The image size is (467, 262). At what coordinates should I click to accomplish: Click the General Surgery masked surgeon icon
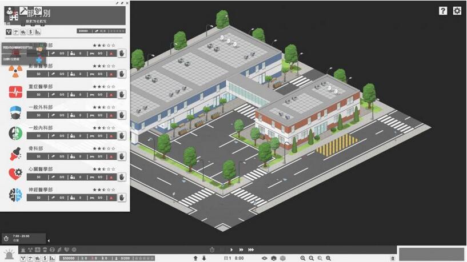15,112
